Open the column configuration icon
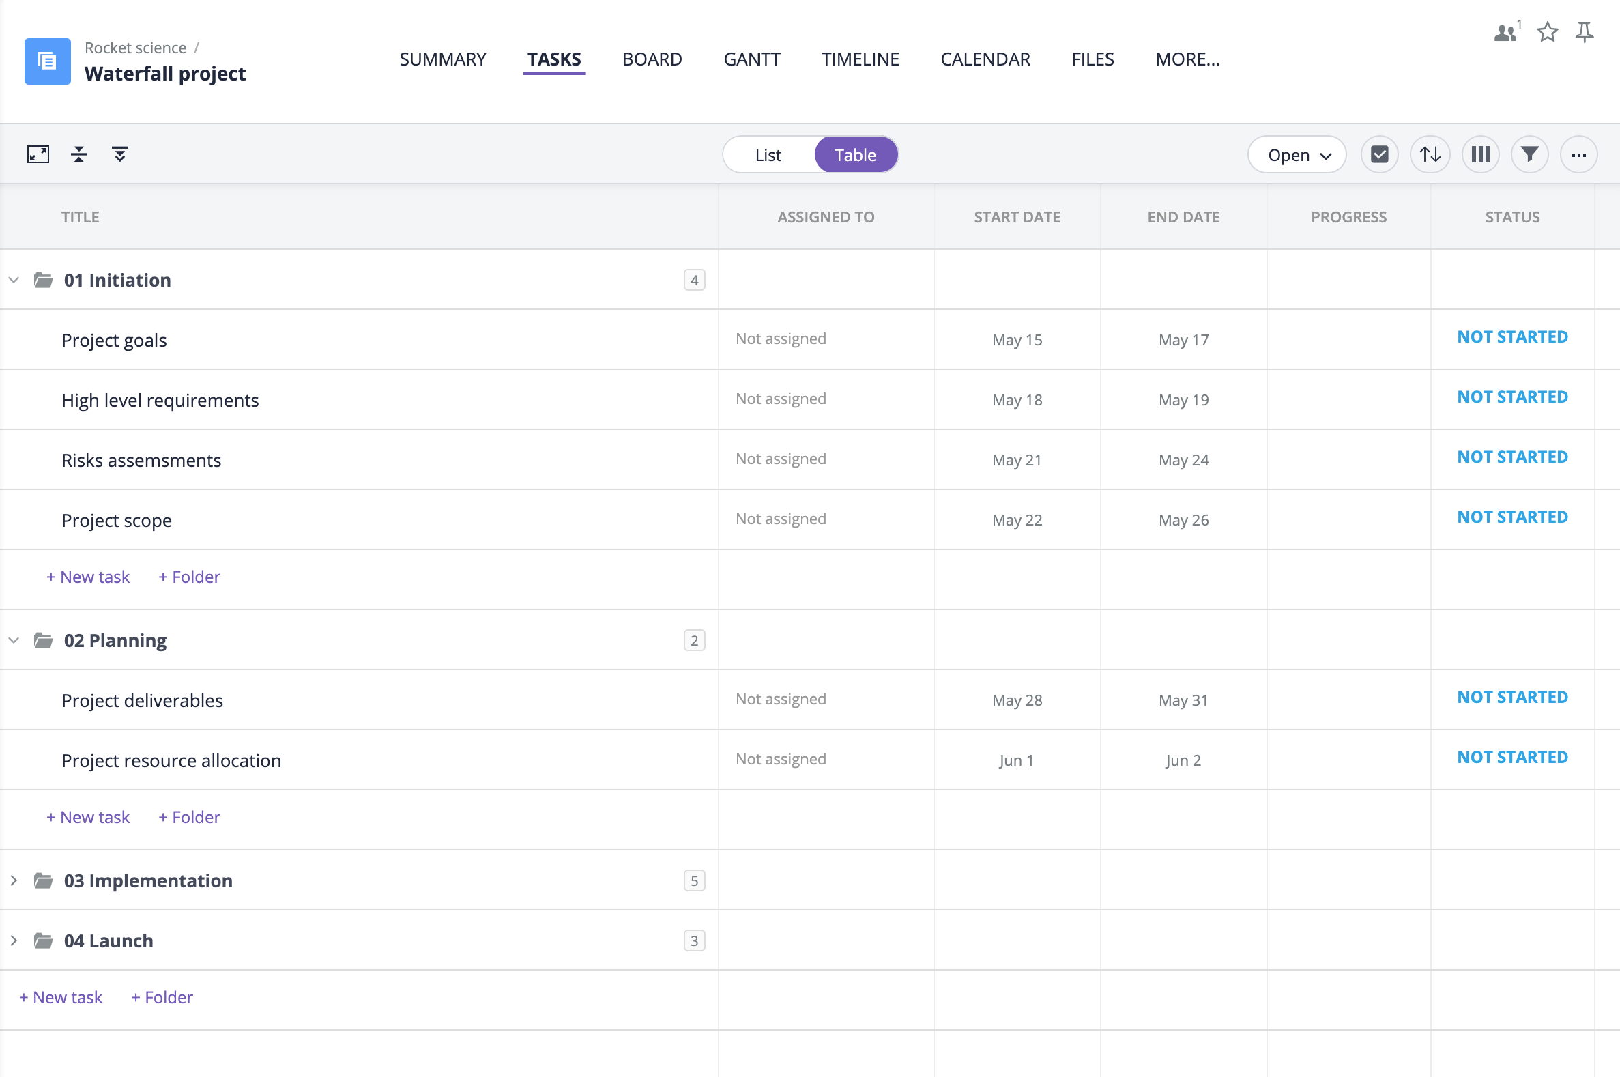This screenshot has width=1620, height=1077. [x=1480, y=154]
